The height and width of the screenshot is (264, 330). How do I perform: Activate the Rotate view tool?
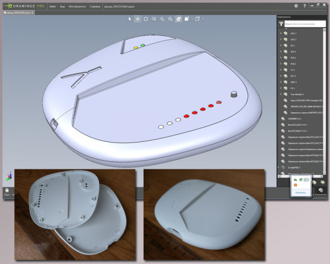click(x=146, y=19)
